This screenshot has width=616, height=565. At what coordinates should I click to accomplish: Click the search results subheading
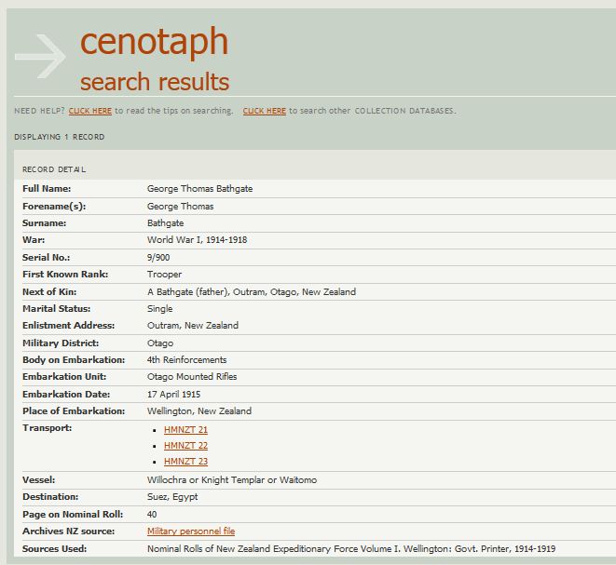(154, 82)
